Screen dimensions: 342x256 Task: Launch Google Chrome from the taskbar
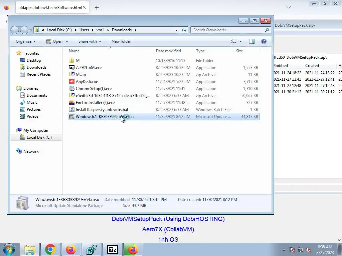50,249
